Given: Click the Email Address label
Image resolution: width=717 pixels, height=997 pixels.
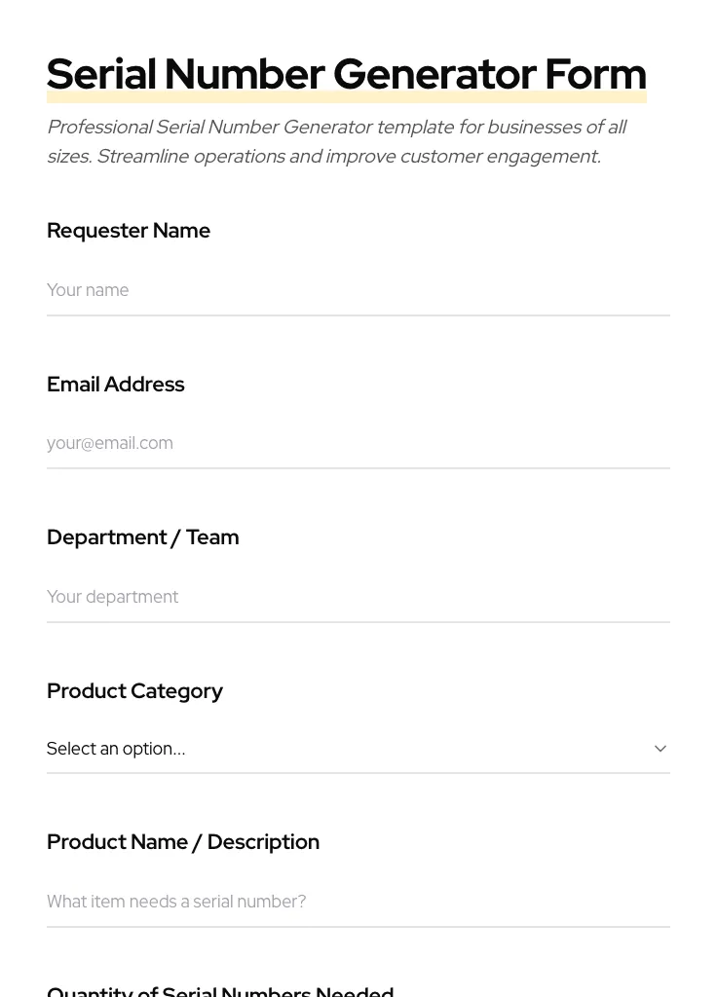Looking at the screenshot, I should tap(116, 385).
